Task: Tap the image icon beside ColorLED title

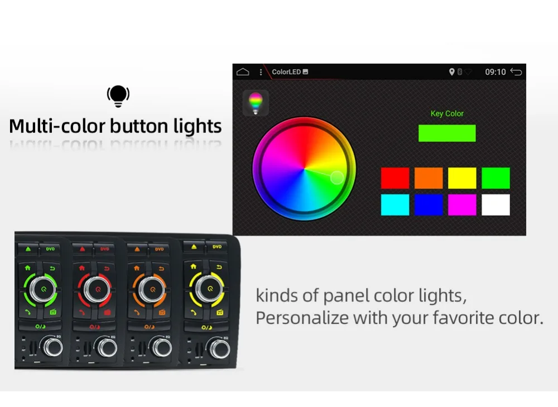Action: [x=305, y=72]
